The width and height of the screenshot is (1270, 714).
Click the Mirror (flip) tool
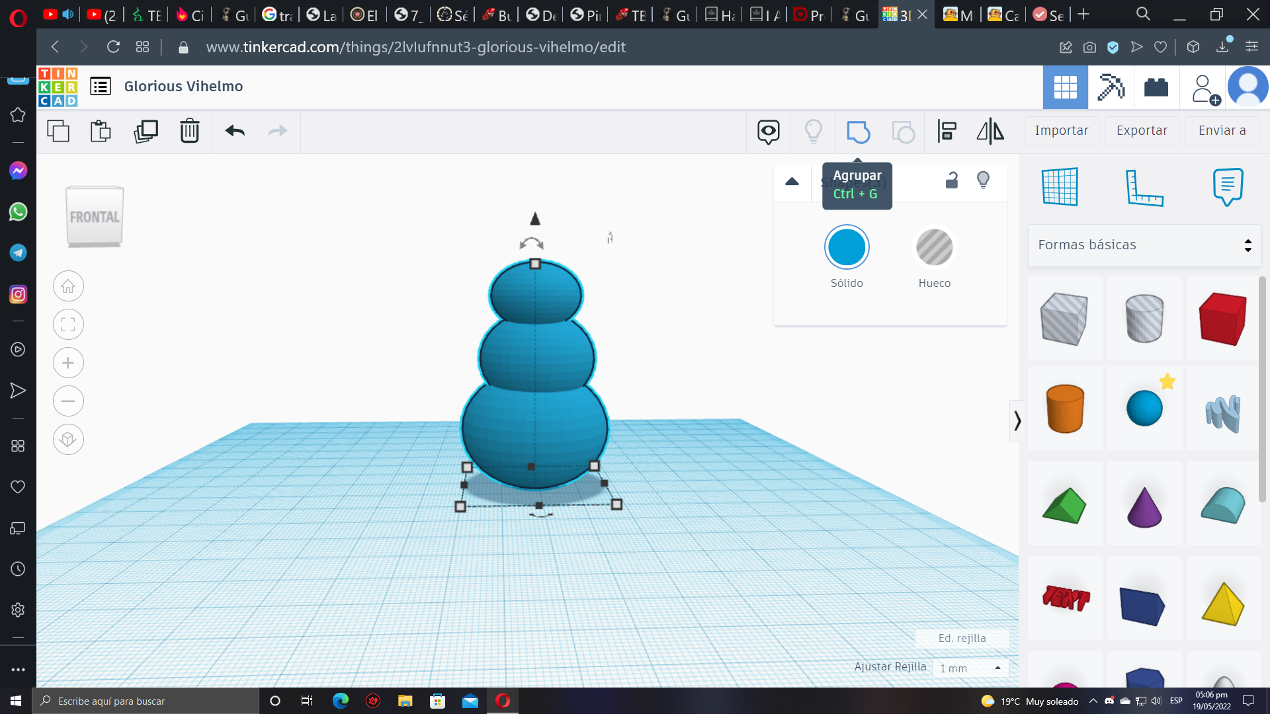[x=990, y=132]
